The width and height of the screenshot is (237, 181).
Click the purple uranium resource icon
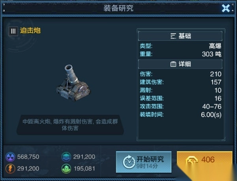(10, 157)
